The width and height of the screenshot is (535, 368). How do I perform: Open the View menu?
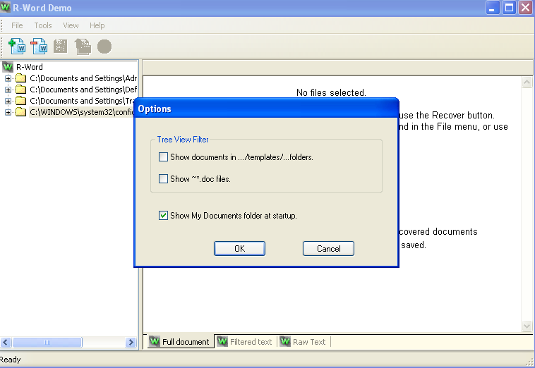click(x=71, y=25)
